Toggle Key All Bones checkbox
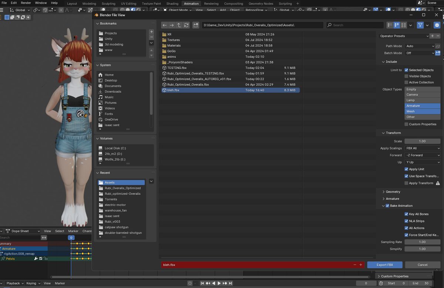This screenshot has height=288, width=444. 406,214
